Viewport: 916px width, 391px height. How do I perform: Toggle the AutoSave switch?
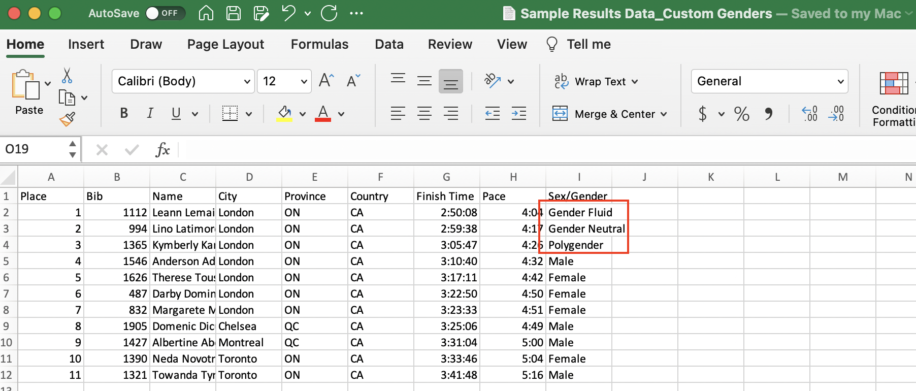165,13
